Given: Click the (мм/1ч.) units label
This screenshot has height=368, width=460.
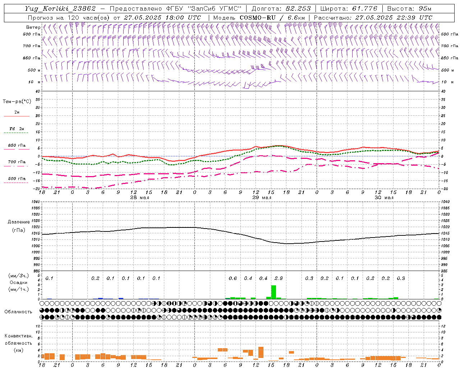Looking at the screenshot, I should (18, 289).
